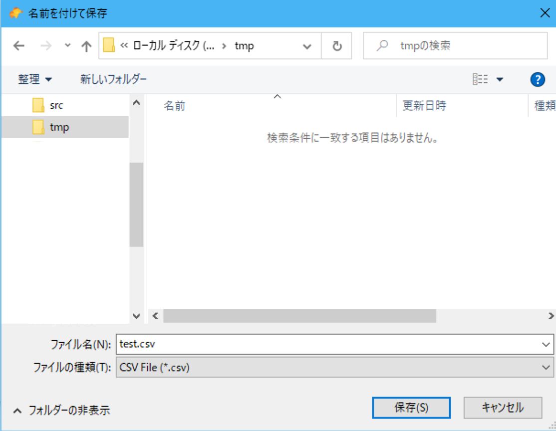Screen dimensions: 556x431
Task: Collapse folders with フォルダーの非表示
Action: [x=62, y=411]
